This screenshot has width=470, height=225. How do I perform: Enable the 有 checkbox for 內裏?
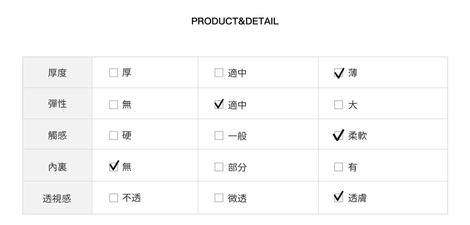tap(338, 167)
